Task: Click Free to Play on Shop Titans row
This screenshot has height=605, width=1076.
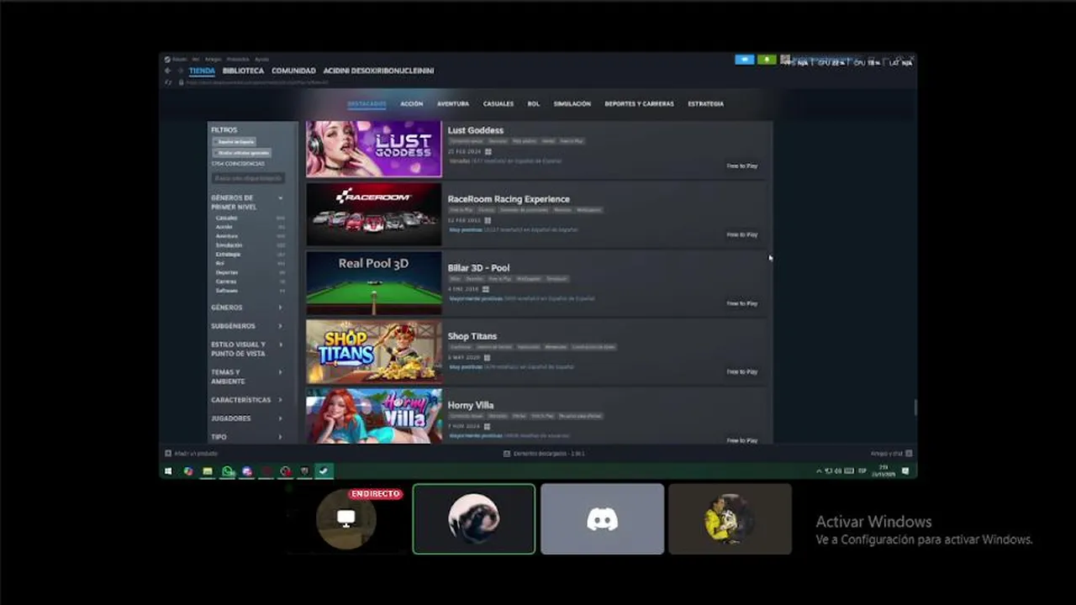Action: click(742, 371)
